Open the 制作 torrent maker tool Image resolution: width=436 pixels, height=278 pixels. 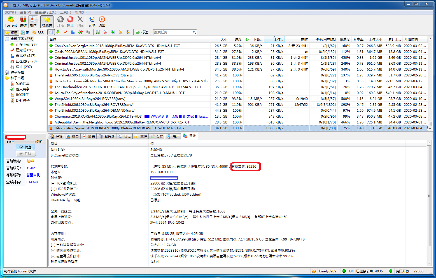click(33, 21)
